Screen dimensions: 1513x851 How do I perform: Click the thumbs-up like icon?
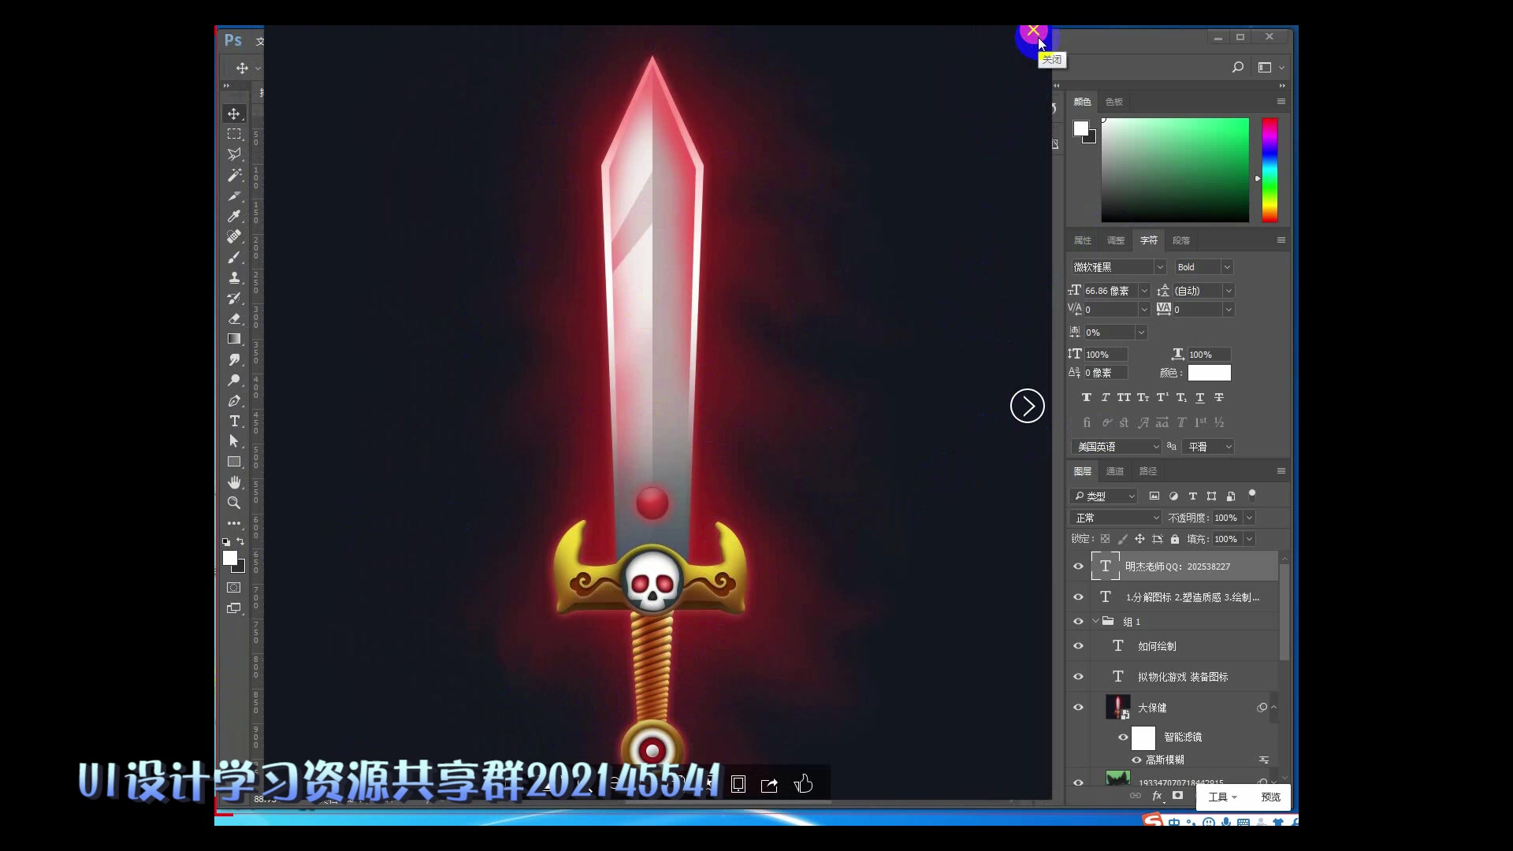click(x=803, y=784)
